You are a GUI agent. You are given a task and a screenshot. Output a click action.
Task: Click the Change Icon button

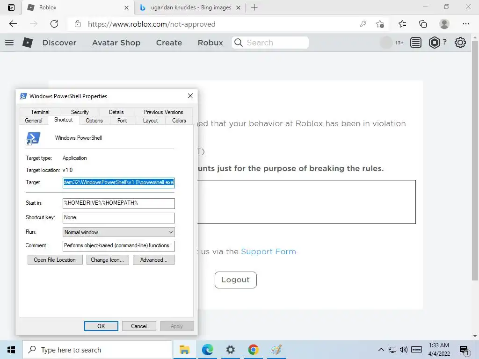point(108,260)
